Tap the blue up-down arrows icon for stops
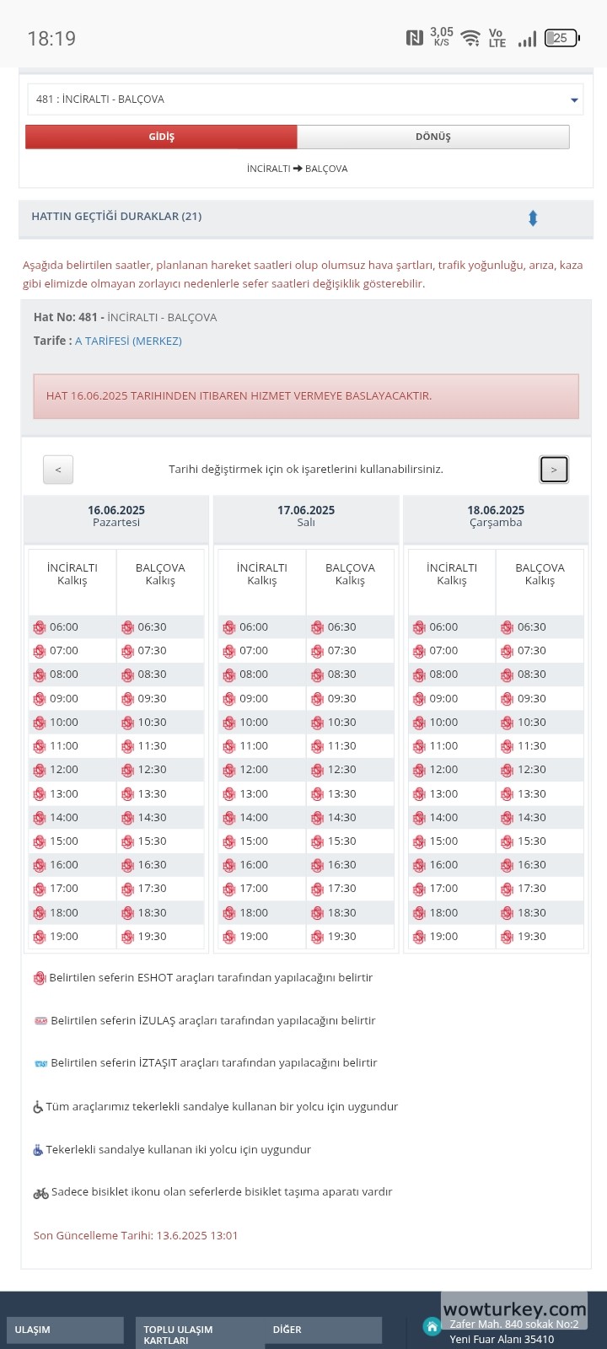The image size is (607, 1349). [533, 218]
